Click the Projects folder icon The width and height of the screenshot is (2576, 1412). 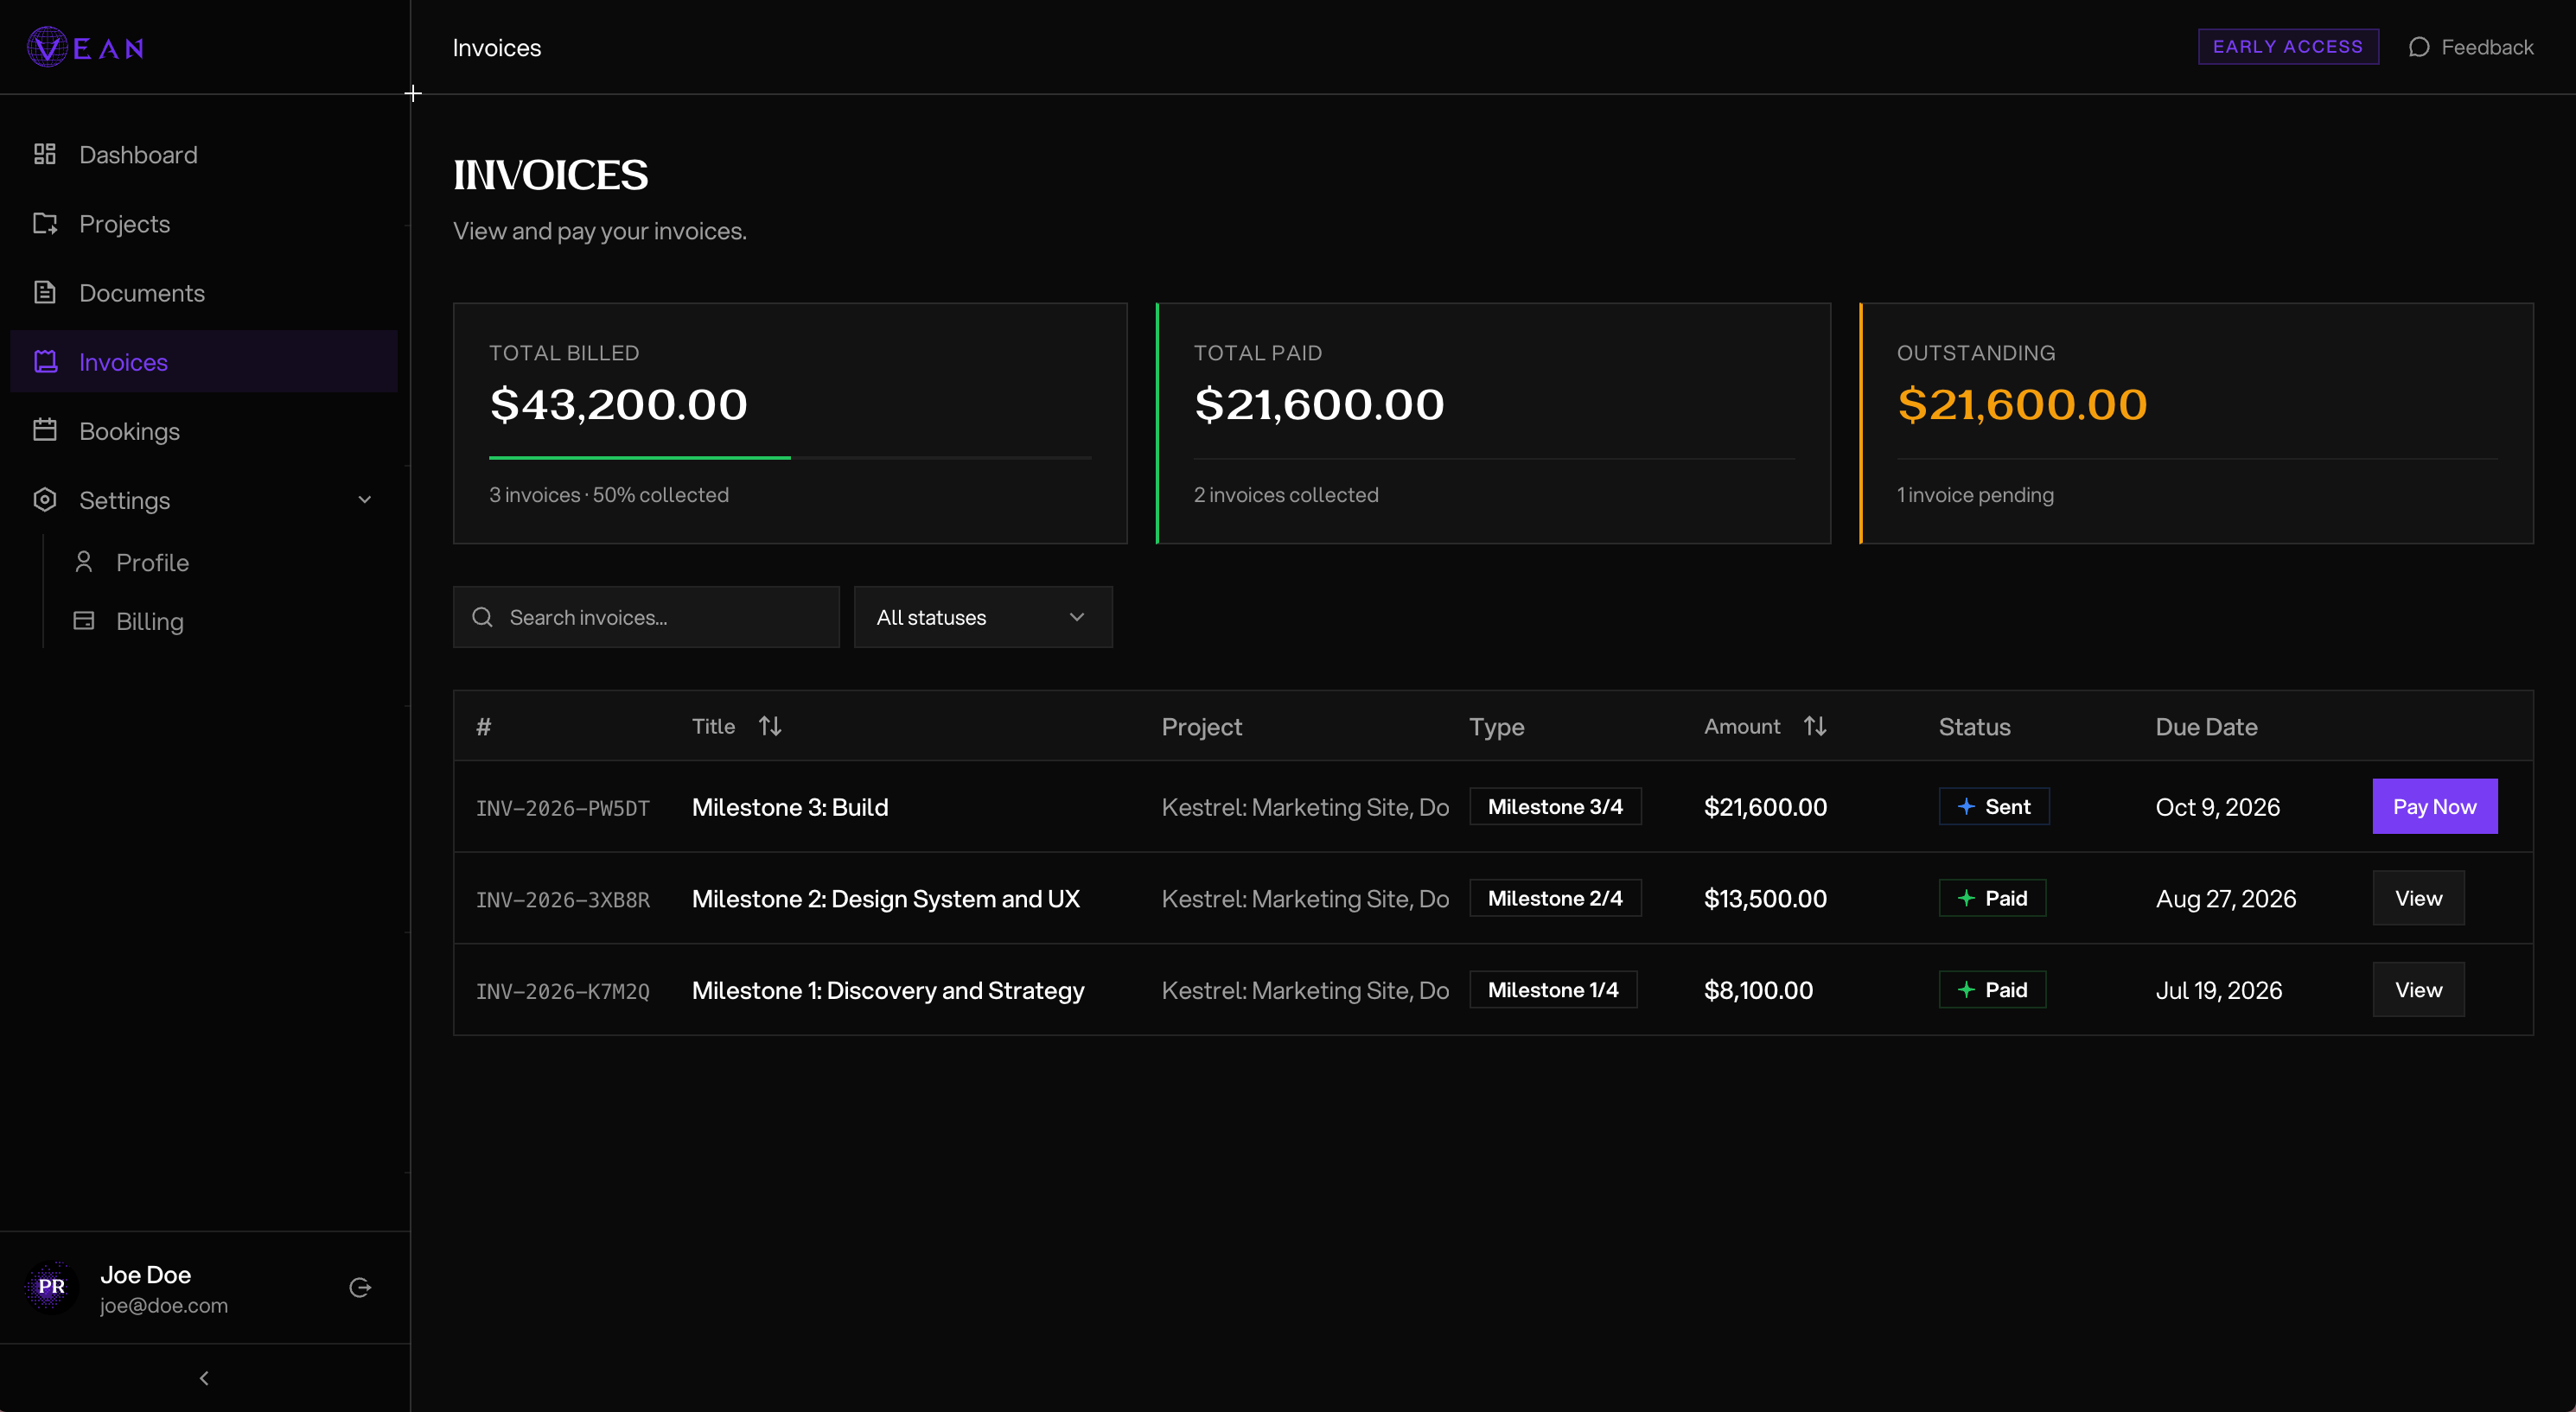[44, 223]
